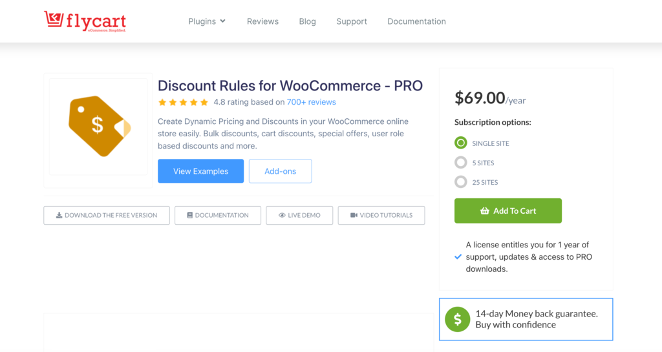Screen dimensions: 662x352
Task: Open the Reviews menu item
Action: coord(262,21)
